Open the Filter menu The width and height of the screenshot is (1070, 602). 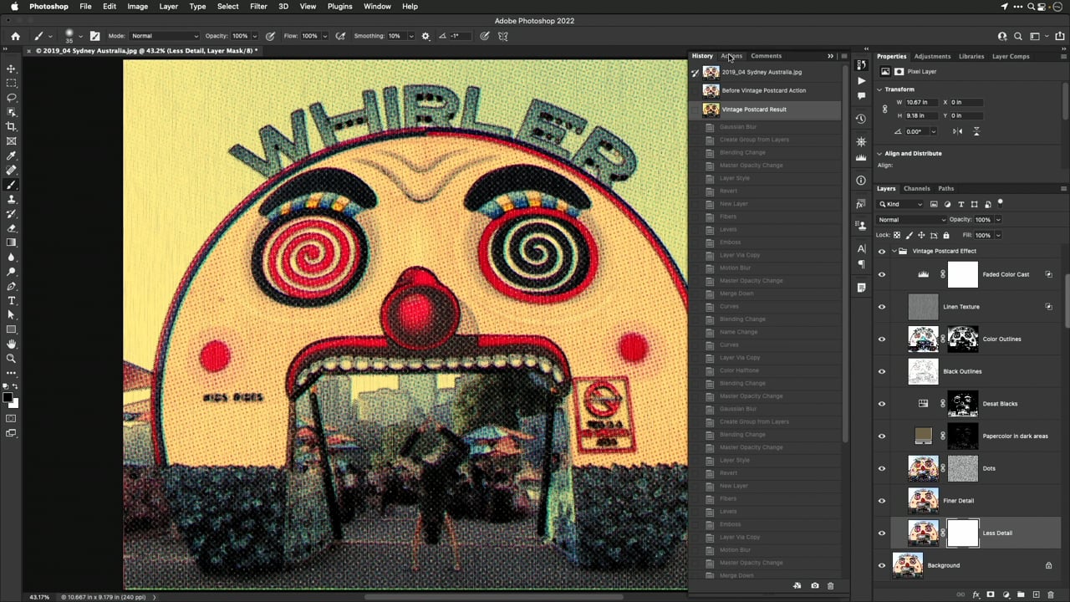pyautogui.click(x=258, y=6)
